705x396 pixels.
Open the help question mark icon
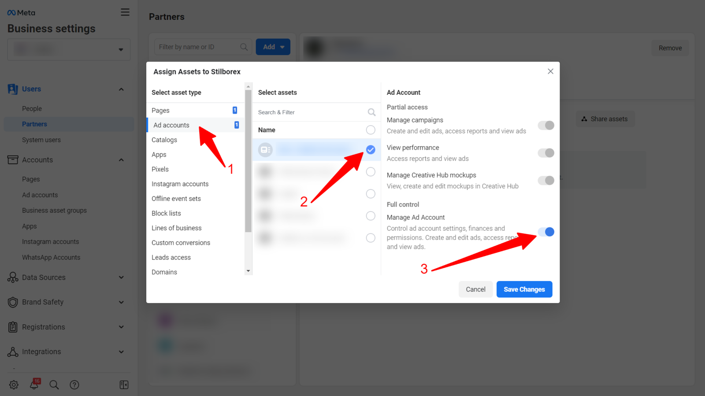tap(74, 385)
